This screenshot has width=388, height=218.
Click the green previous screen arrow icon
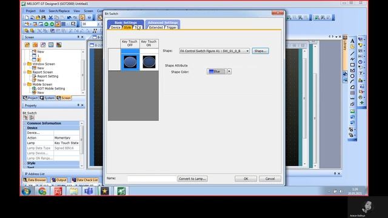coord(46,24)
